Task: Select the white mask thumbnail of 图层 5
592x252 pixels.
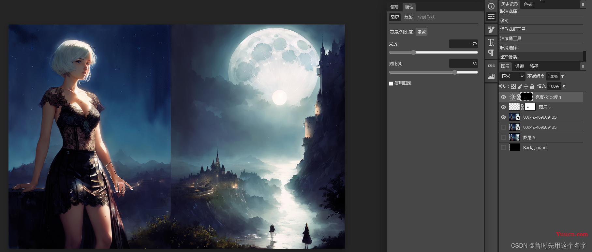Action: (530, 107)
